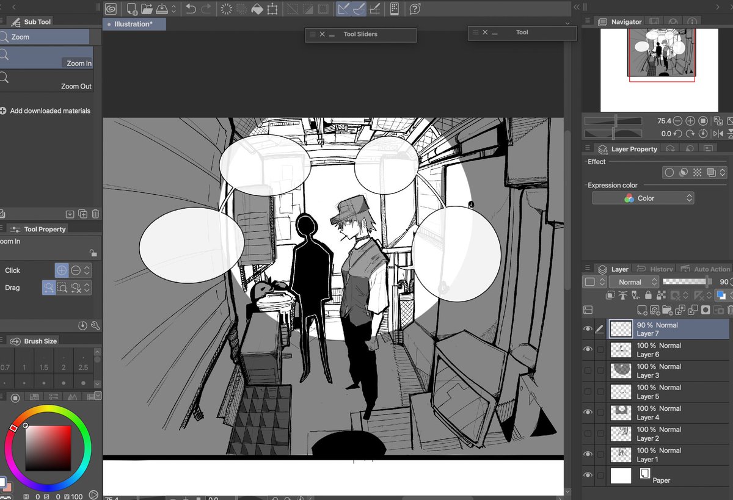Toggle Snap to Grid
The height and width of the screenshot is (500, 733).
375,9
